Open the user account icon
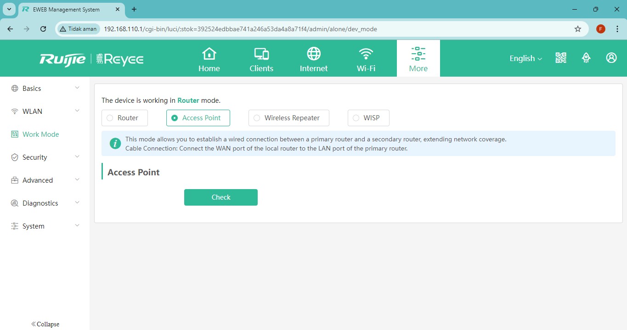Viewport: 627px width, 330px height. click(x=611, y=58)
